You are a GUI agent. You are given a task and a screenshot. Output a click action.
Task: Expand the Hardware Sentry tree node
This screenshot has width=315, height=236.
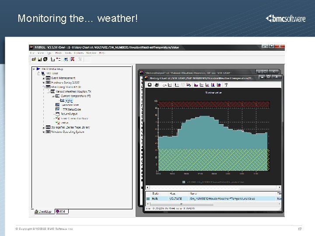44,83
